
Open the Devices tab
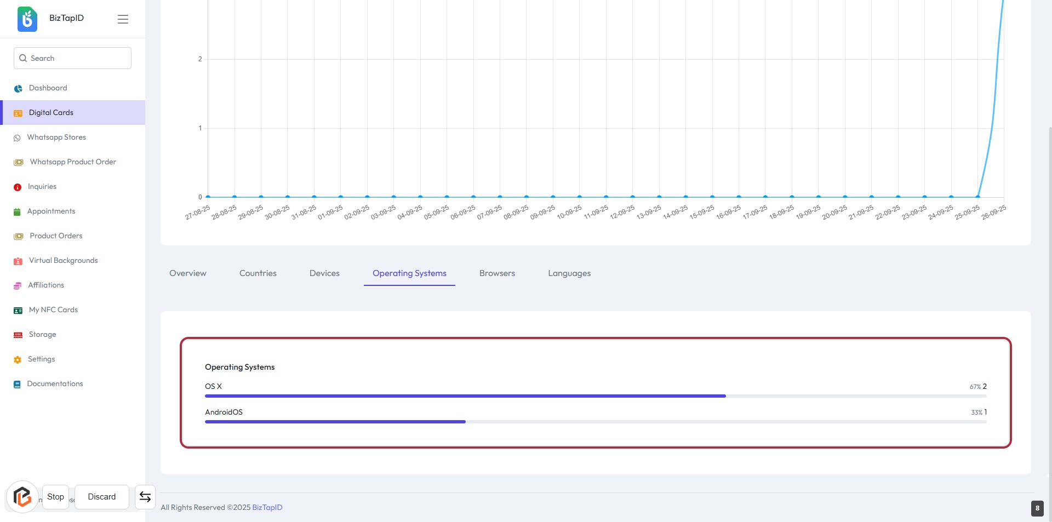pyautogui.click(x=324, y=273)
